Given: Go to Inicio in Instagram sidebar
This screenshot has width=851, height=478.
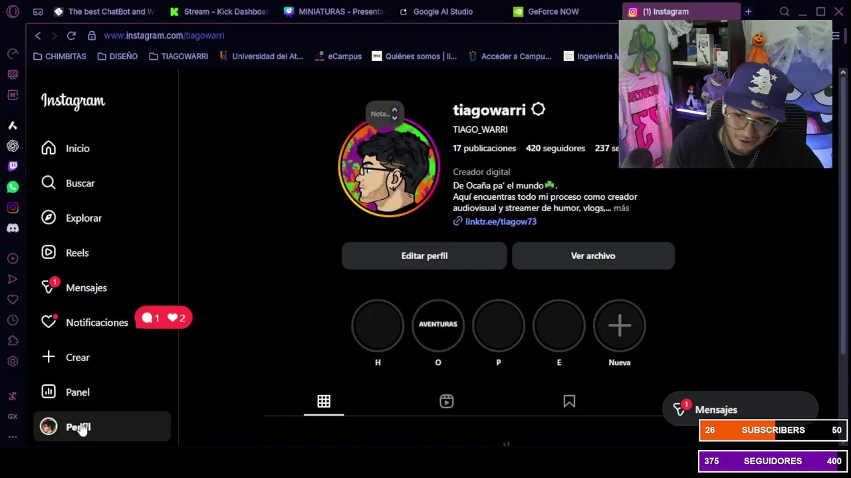Looking at the screenshot, I should (65, 148).
